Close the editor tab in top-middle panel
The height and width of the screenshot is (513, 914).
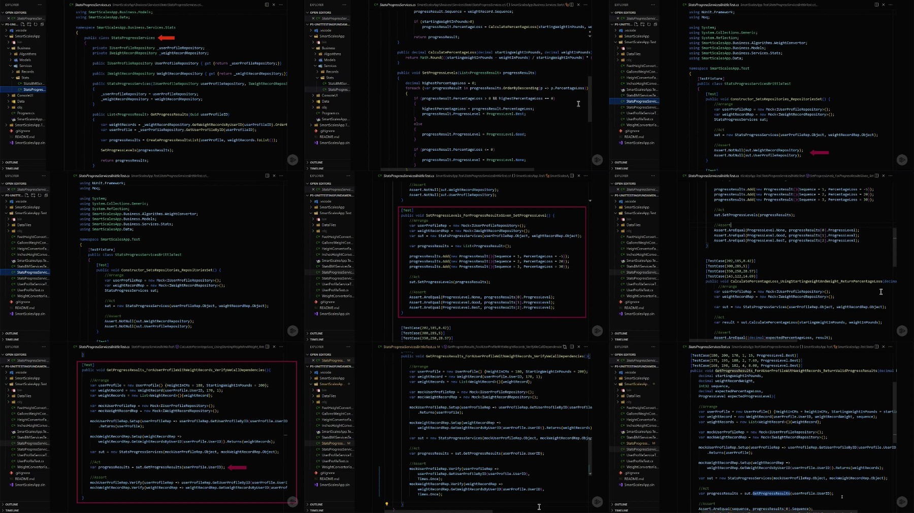[579, 5]
